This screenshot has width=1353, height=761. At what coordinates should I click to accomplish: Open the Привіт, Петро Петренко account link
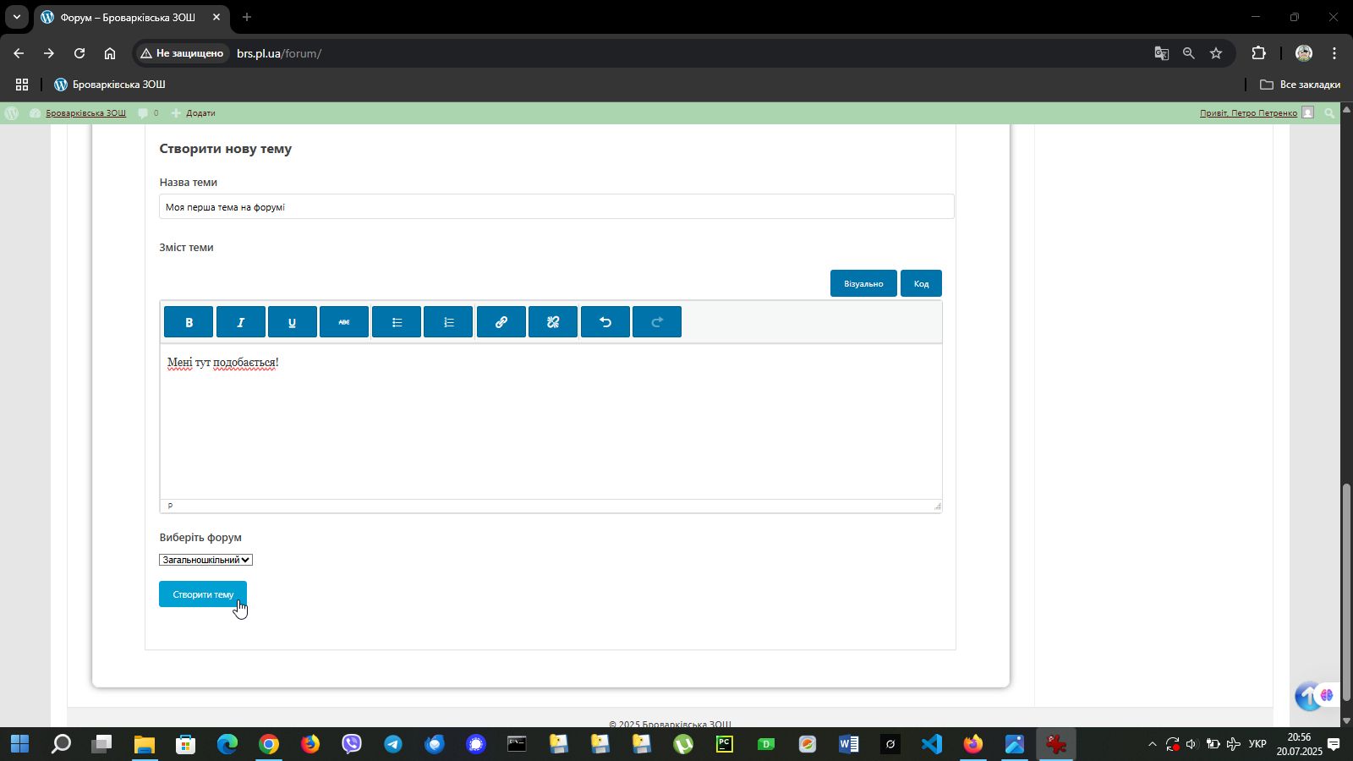1248,113
